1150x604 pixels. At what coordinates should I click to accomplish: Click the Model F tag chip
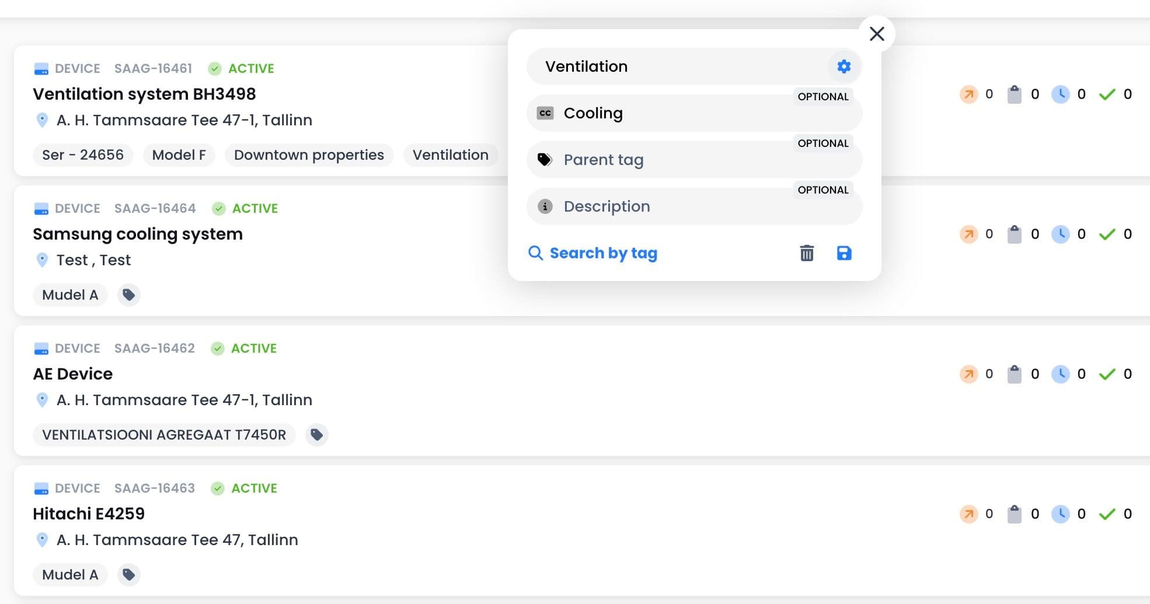pyautogui.click(x=179, y=155)
